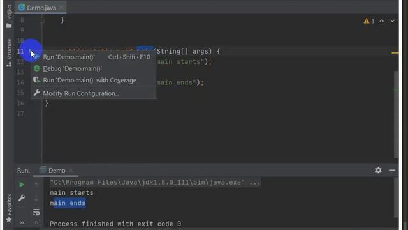Click 'main starts' console output line
The height and width of the screenshot is (230, 408).
pyautogui.click(x=71, y=193)
